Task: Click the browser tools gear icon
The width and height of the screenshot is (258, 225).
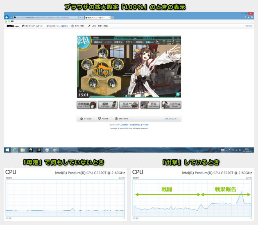Action: tap(252, 17)
